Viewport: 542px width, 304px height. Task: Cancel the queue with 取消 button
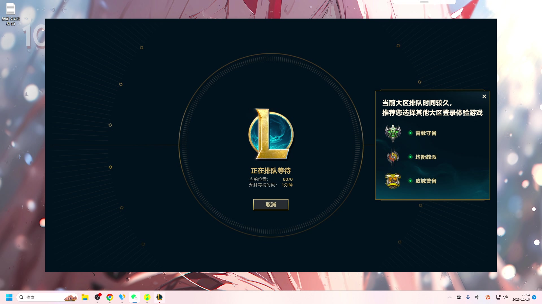click(271, 205)
